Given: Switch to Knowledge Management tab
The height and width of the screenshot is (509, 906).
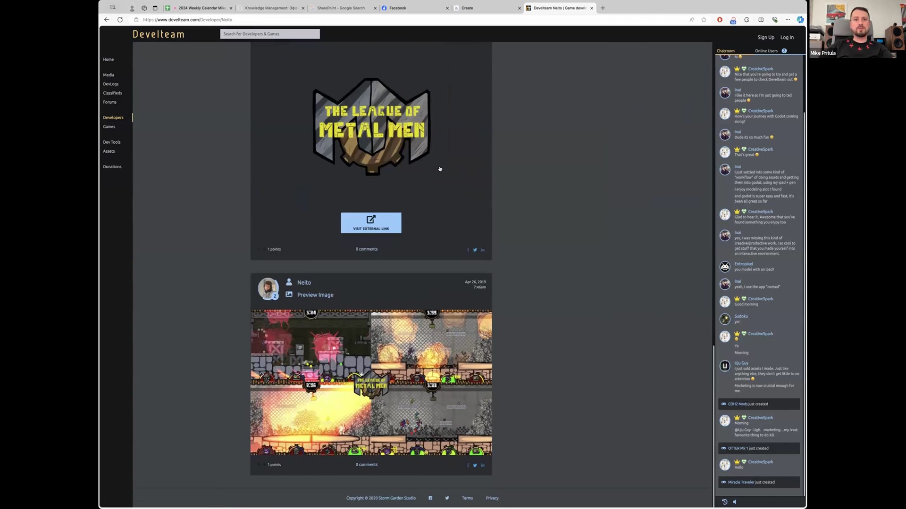Looking at the screenshot, I should point(271,8).
